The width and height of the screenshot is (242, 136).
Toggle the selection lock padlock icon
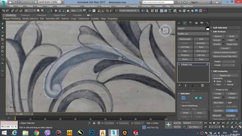[94, 123]
